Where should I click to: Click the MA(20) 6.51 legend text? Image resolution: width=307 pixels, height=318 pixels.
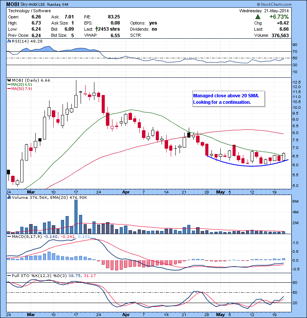[x=22, y=85]
